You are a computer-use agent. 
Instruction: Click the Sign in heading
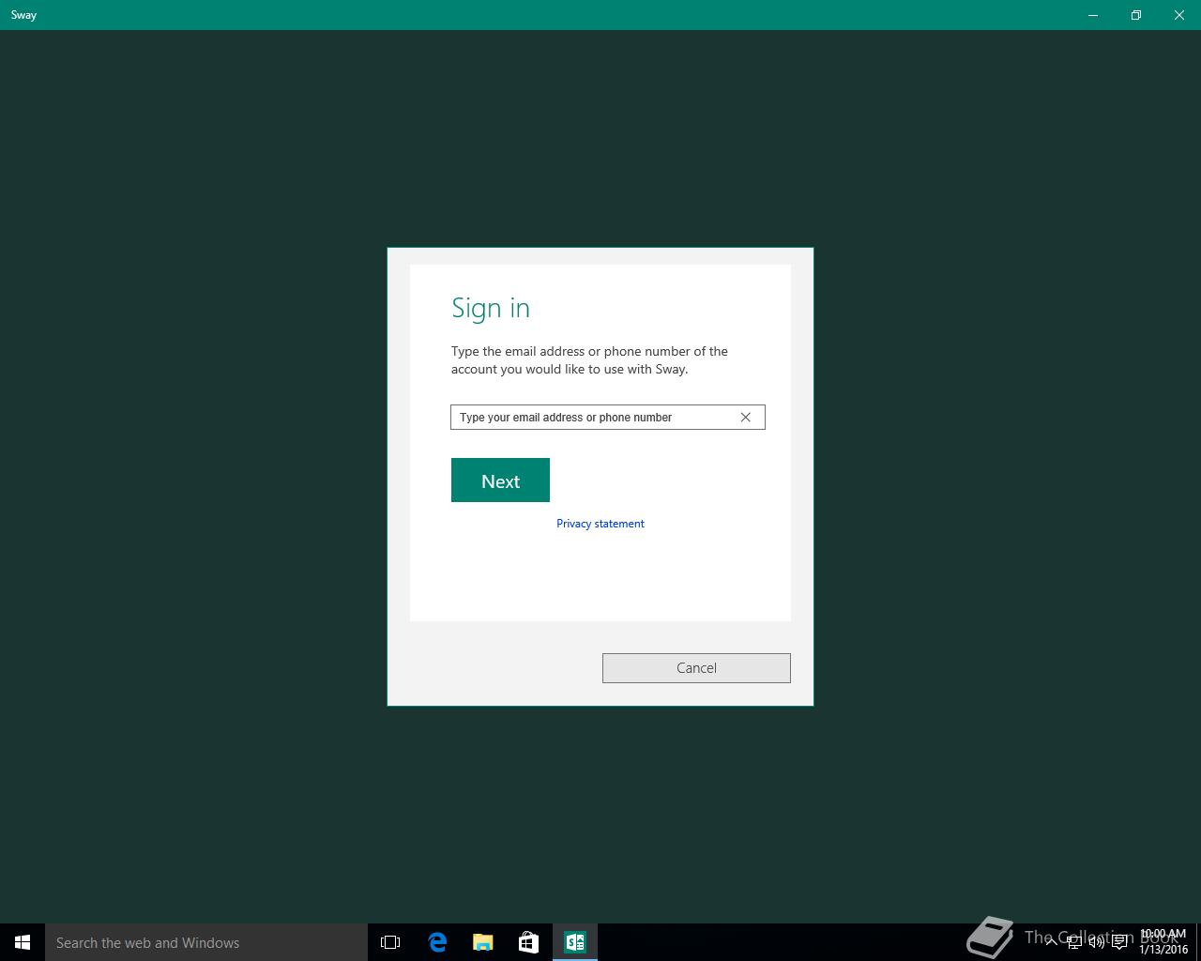click(491, 308)
